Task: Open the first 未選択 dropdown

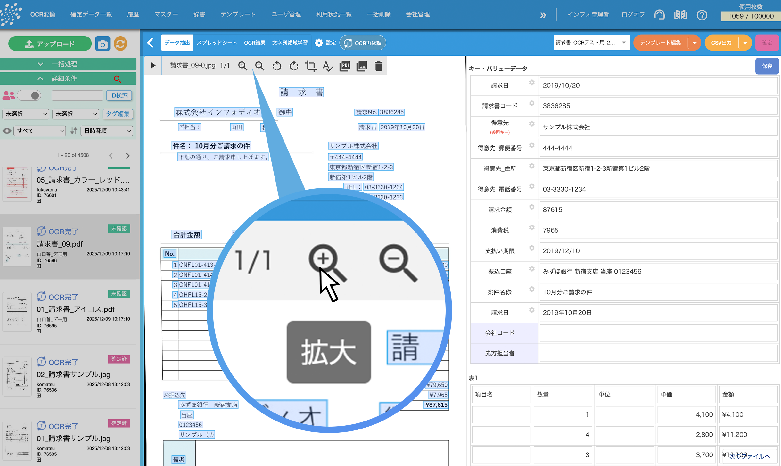Action: coord(25,114)
